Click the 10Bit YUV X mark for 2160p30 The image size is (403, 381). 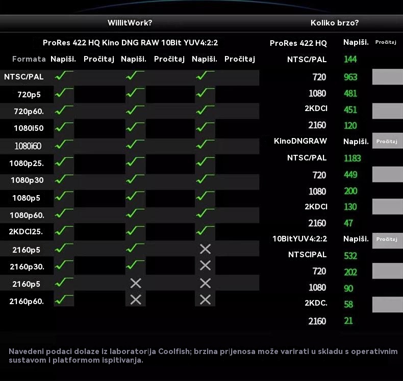[205, 265]
